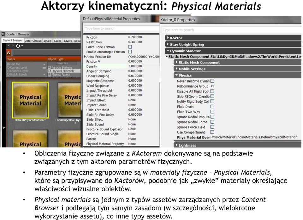The image size is (303, 220).
Task: Click the search box in DefaultPhysicalMaterial Properties
Action: tap(122, 28)
